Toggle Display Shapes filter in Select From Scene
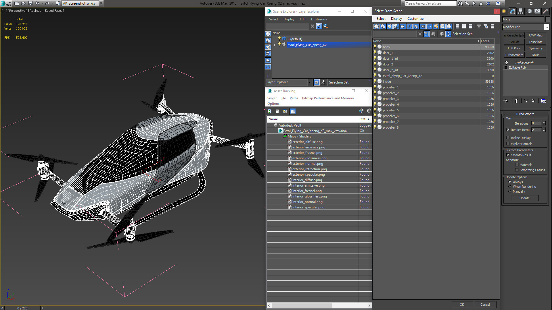 [x=383, y=26]
